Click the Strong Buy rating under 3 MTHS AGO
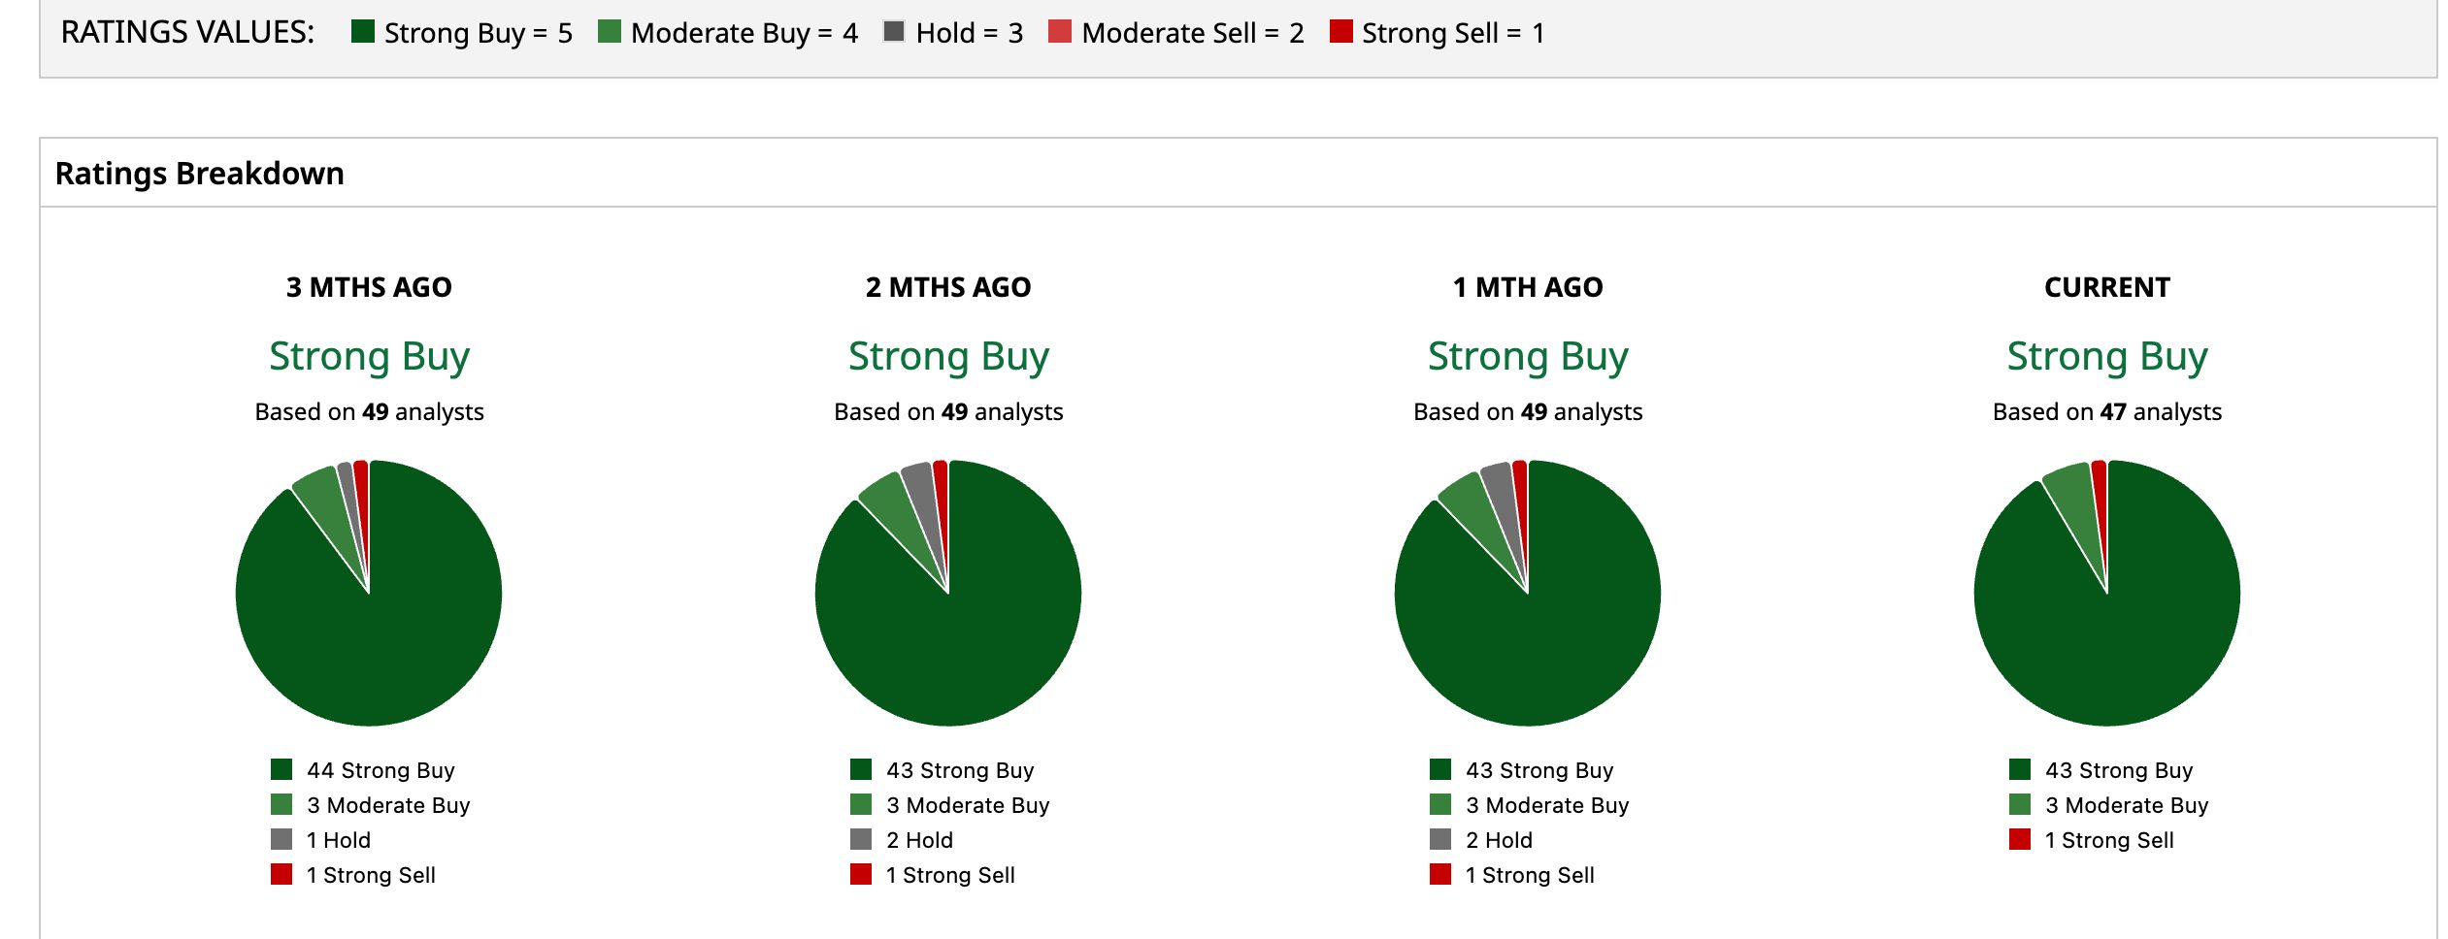Screen dimensions: 2448x939 point(369,357)
